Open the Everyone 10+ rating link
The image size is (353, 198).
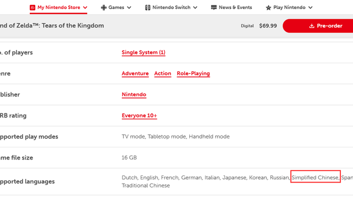click(140, 116)
